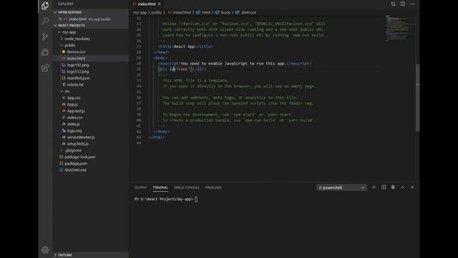This screenshot has height=258, width=458.
Task: Click my-app in the breadcrumb
Action: (140, 12)
